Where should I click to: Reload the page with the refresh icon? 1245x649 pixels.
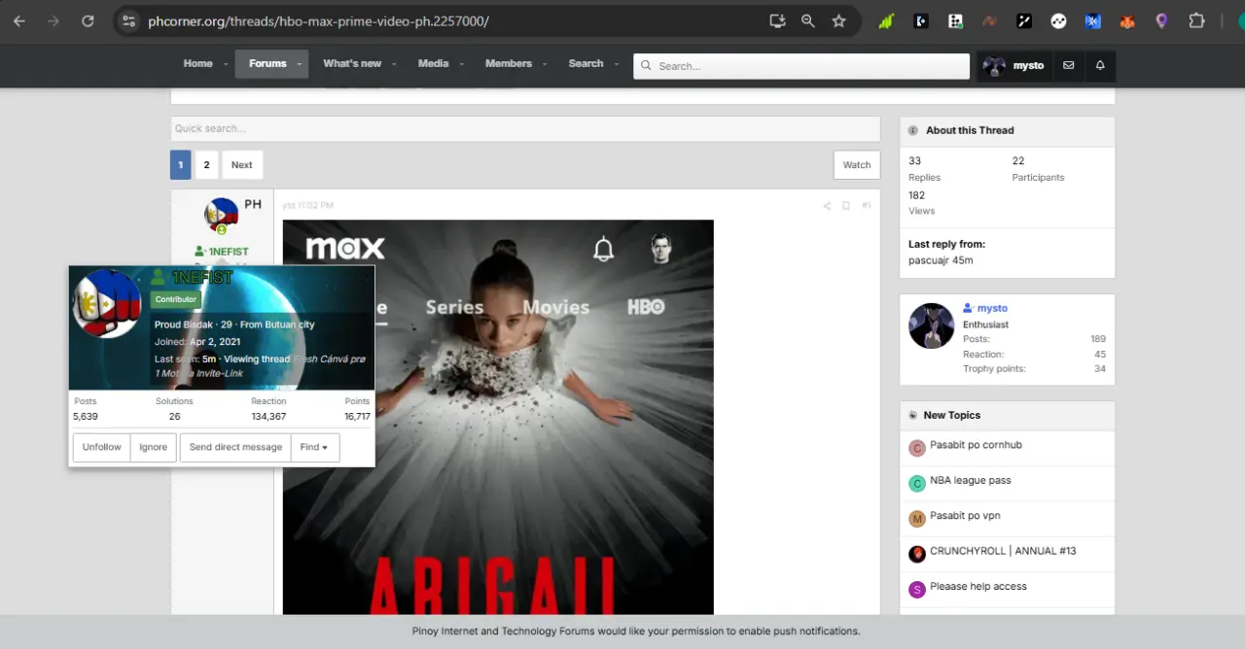click(x=88, y=20)
